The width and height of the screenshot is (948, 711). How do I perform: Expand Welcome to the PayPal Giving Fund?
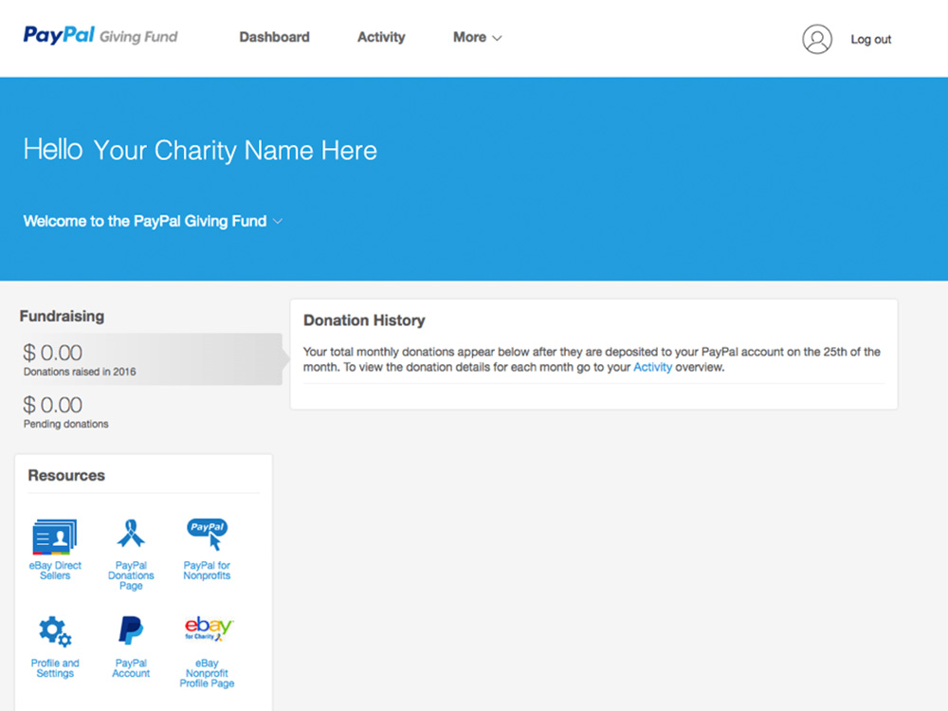point(152,221)
